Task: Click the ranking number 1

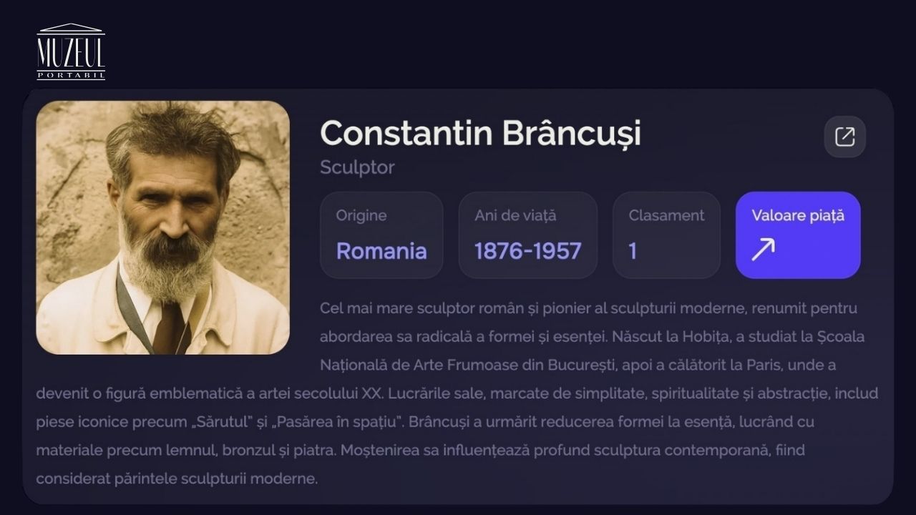Action: point(633,251)
